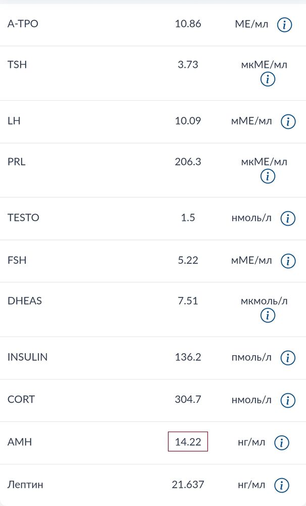Image resolution: width=306 pixels, height=506 pixels.
Task: Click the PRL value 206.3
Action: 188,161
